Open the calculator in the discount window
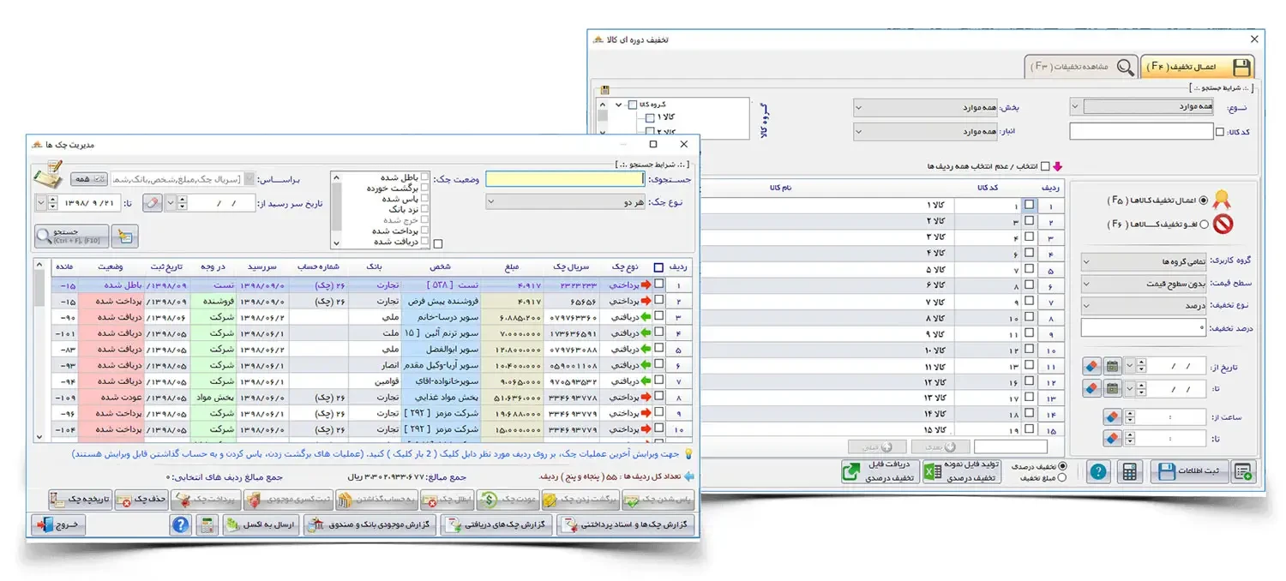Screen dimensions: 1286x581 pyautogui.click(x=1130, y=471)
